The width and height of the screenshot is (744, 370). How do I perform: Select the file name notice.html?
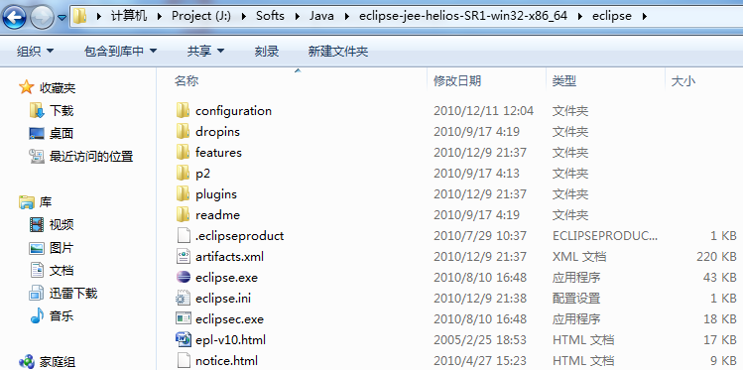pyautogui.click(x=226, y=361)
